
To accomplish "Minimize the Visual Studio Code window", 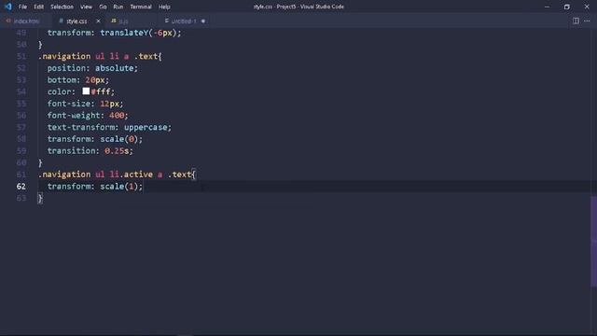I will click(547, 7).
